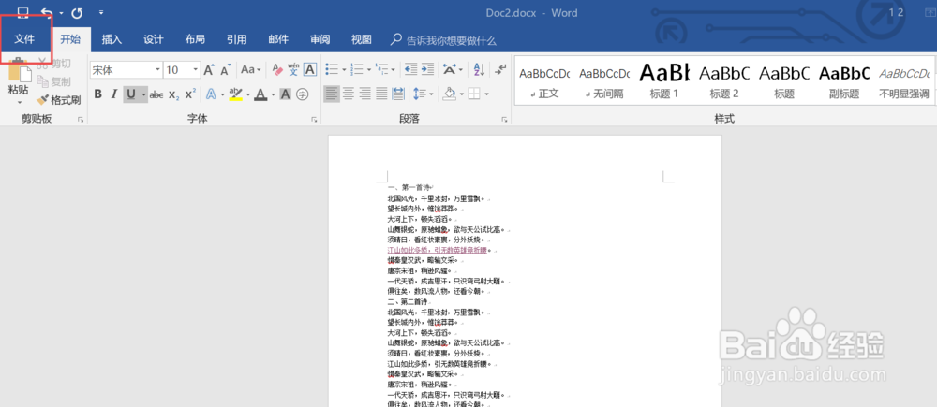Apply the 正文 (Normal) style
Viewport: 937px width, 407px height.
544,81
